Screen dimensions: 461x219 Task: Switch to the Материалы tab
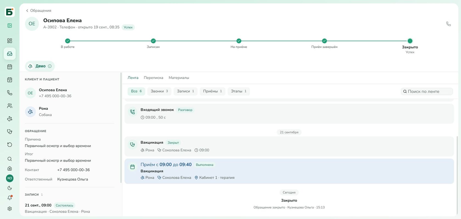[179, 78]
